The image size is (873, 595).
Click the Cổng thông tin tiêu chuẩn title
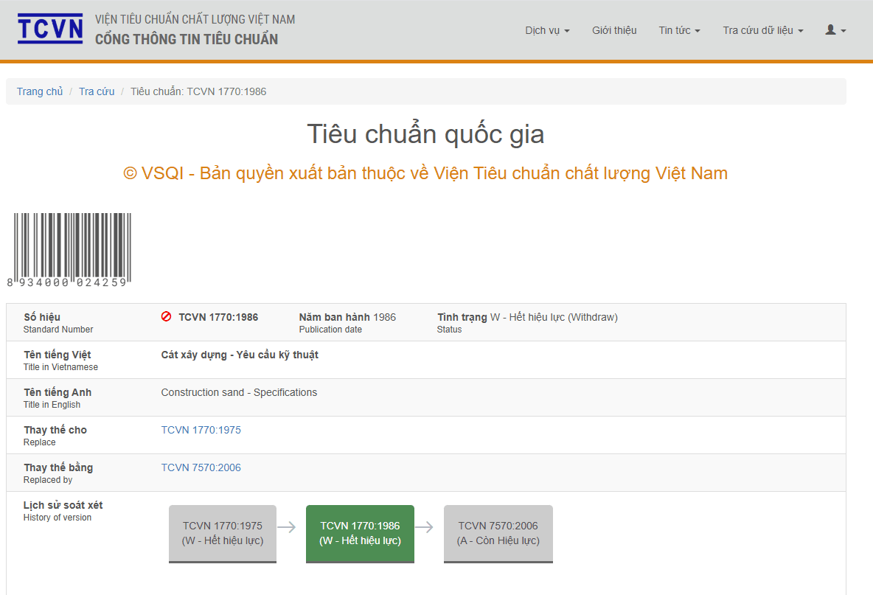click(x=187, y=39)
